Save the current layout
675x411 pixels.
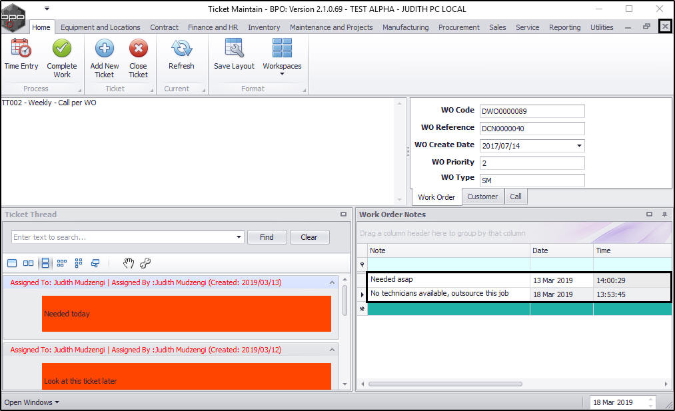[234, 54]
